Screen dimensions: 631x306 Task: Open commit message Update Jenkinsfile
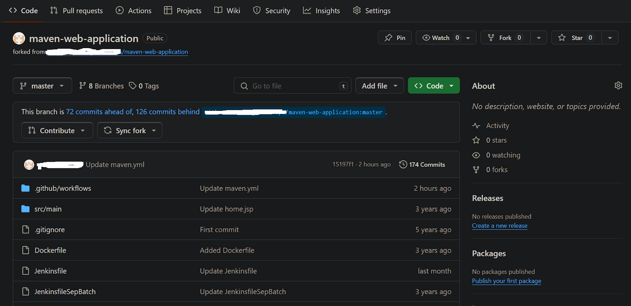(228, 271)
